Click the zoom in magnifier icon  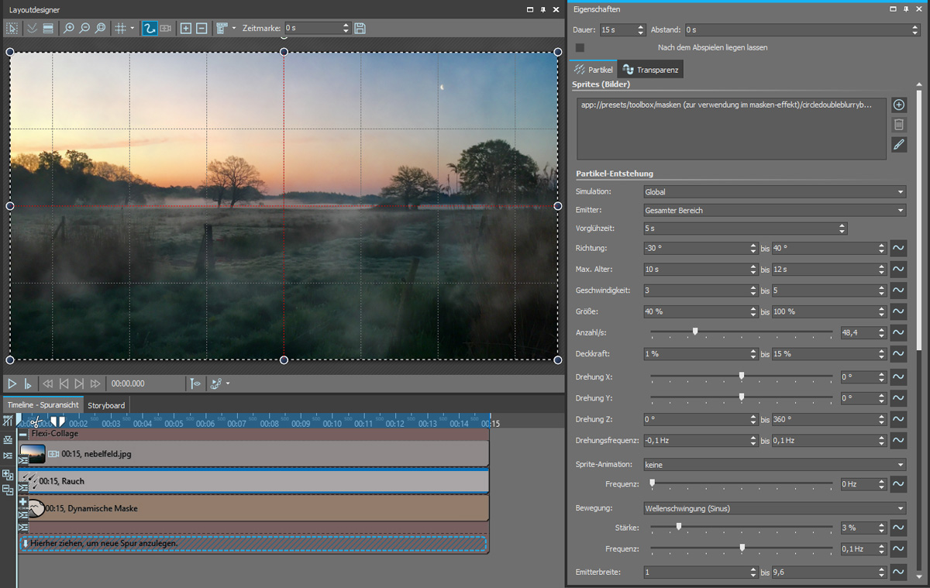pyautogui.click(x=69, y=29)
